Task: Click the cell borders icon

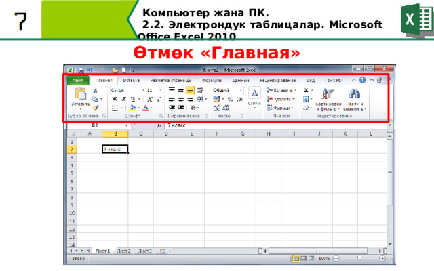Action: click(115, 108)
